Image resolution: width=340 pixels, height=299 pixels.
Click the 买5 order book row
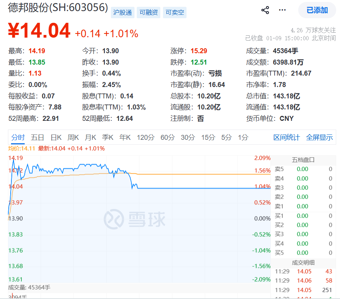pyautogui.click(x=304, y=253)
